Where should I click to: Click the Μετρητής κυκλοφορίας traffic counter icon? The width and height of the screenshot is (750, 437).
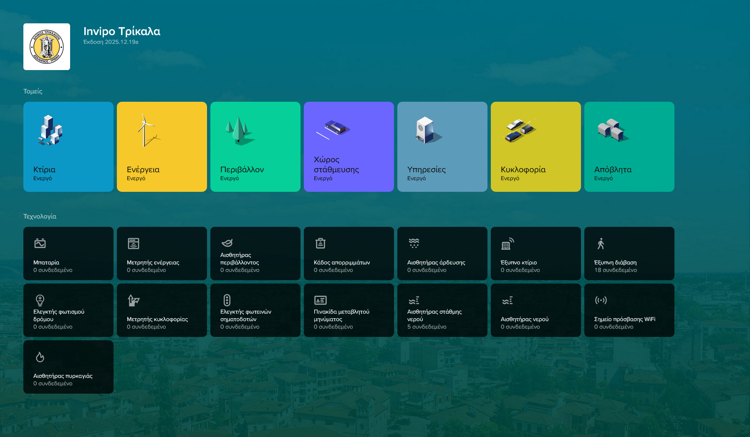(134, 300)
